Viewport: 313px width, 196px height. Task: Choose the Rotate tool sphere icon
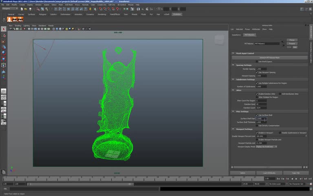[x=4, y=53]
